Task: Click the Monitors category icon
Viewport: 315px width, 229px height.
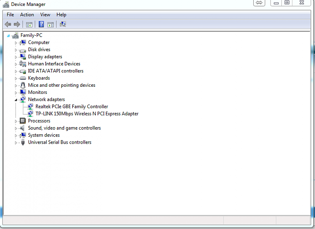Action: pyautogui.click(x=23, y=92)
